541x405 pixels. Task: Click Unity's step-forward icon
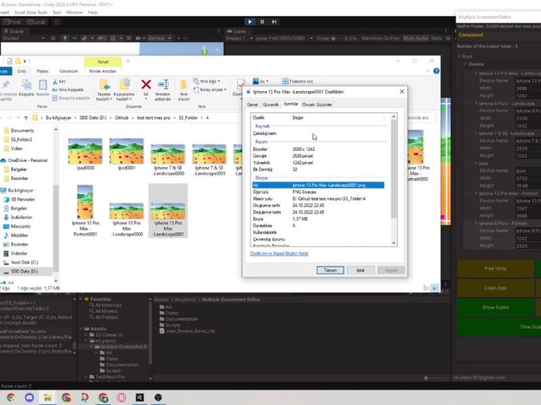[274, 22]
